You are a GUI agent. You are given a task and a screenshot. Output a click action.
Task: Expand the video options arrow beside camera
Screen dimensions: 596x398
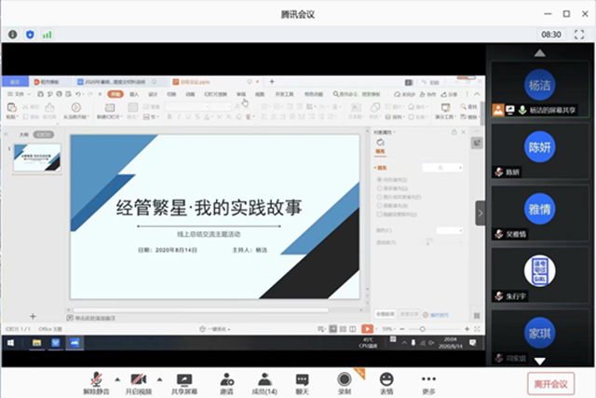[160, 378]
